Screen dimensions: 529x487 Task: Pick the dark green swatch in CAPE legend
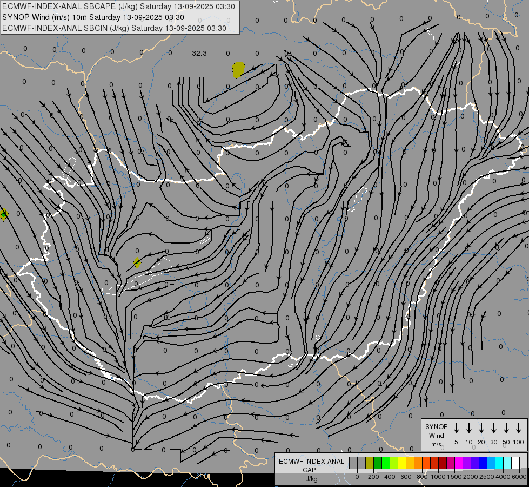[378, 463]
